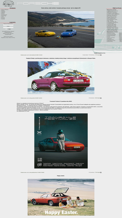
Task: Open Szukaj in navigation menu
Action: [3, 19]
